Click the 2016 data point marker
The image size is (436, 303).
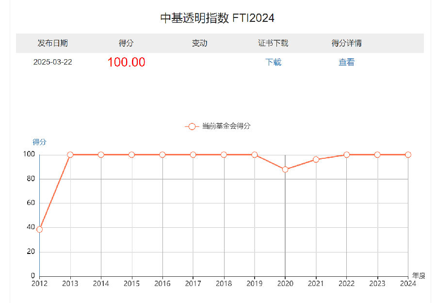(162, 154)
